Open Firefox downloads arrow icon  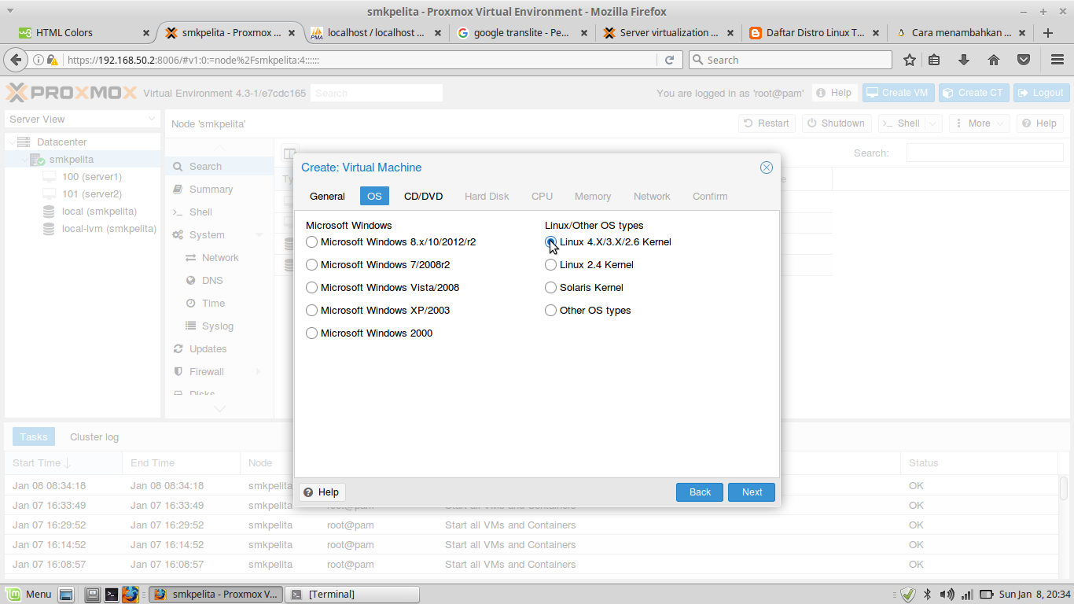pos(964,60)
